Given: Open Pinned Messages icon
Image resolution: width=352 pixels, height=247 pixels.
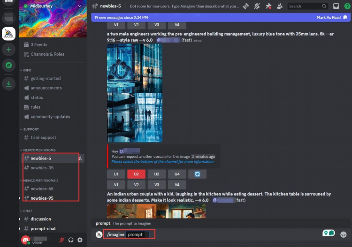Looking at the screenshot, I should coord(268,6).
